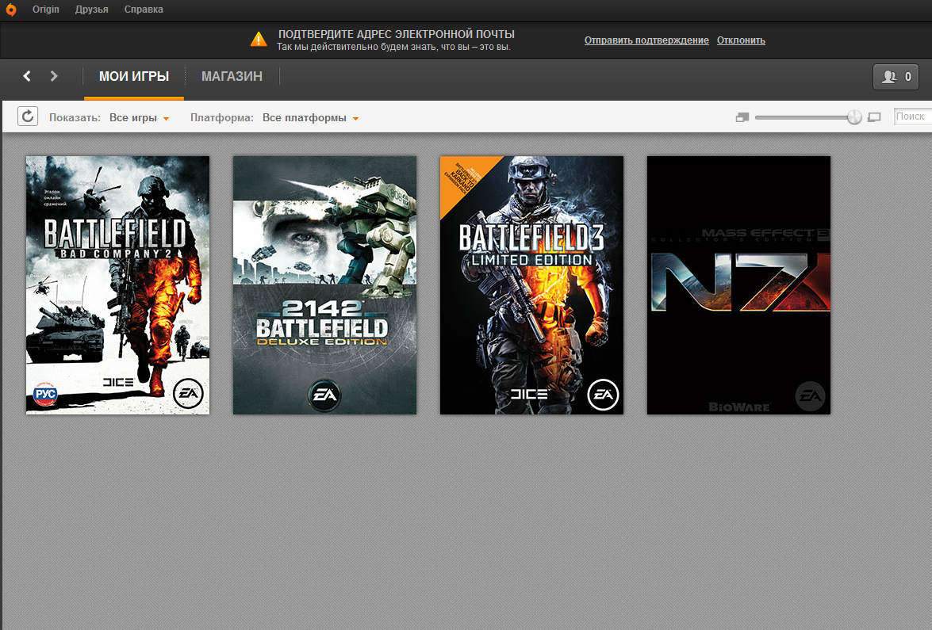Select Battlefield 3 Limited Edition cover
Screen dimensions: 932x630
(531, 285)
